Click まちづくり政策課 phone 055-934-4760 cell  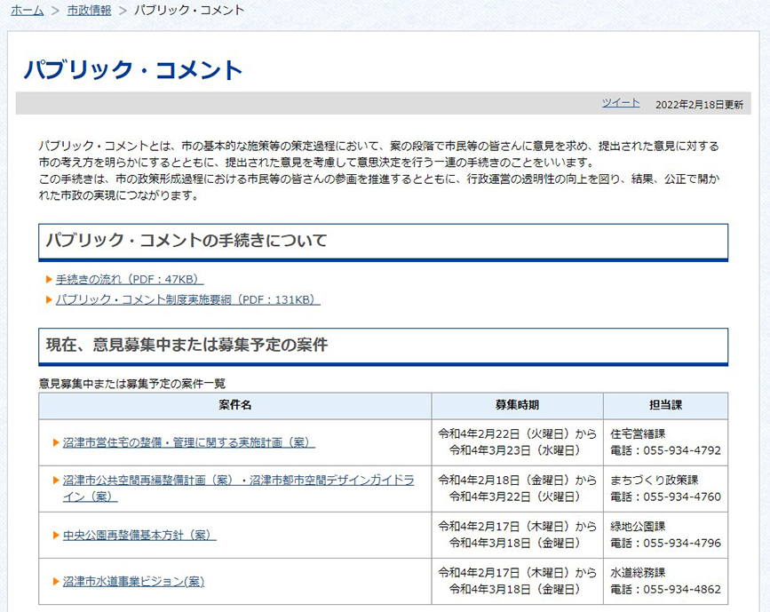click(x=665, y=489)
